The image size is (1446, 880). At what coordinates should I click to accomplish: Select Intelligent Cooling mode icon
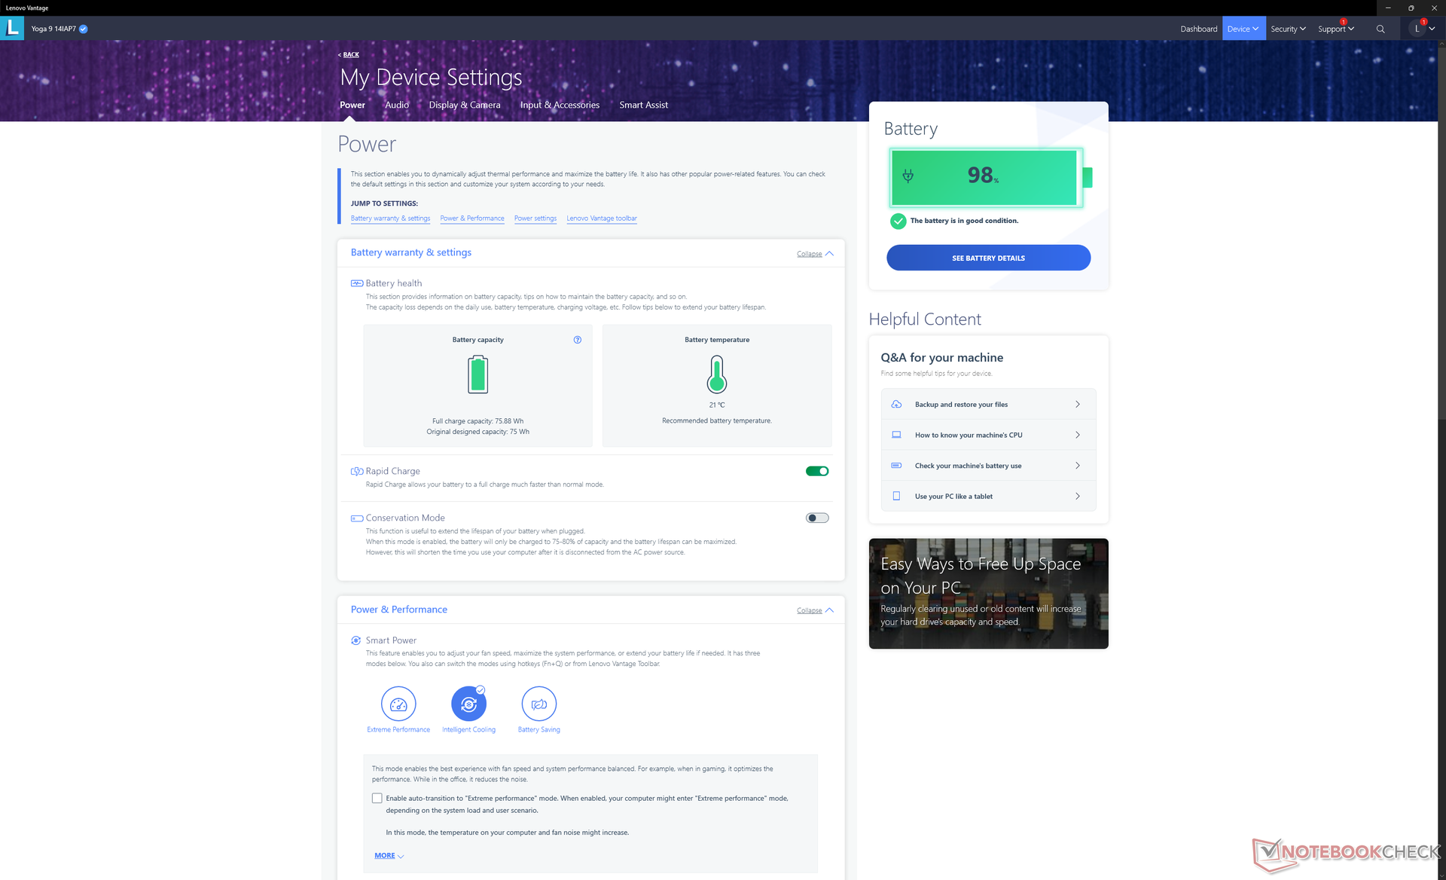coord(468,704)
